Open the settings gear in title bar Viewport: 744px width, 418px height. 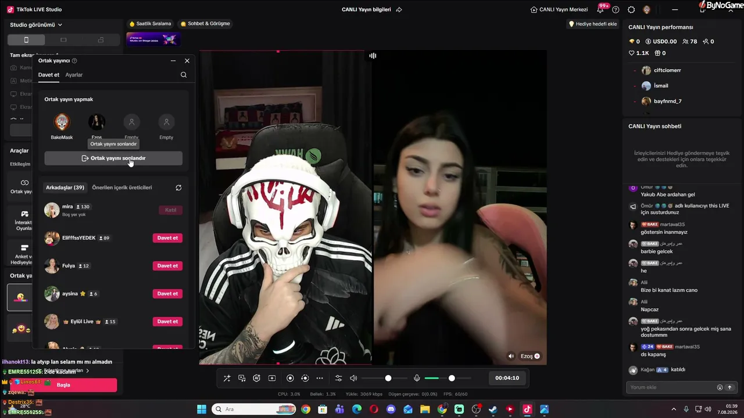[x=631, y=10]
